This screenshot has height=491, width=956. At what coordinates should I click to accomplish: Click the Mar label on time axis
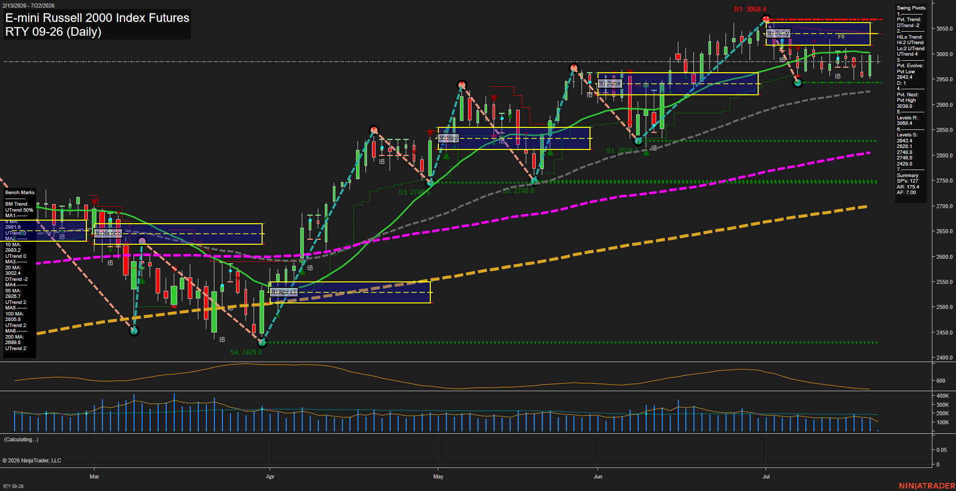coord(94,476)
